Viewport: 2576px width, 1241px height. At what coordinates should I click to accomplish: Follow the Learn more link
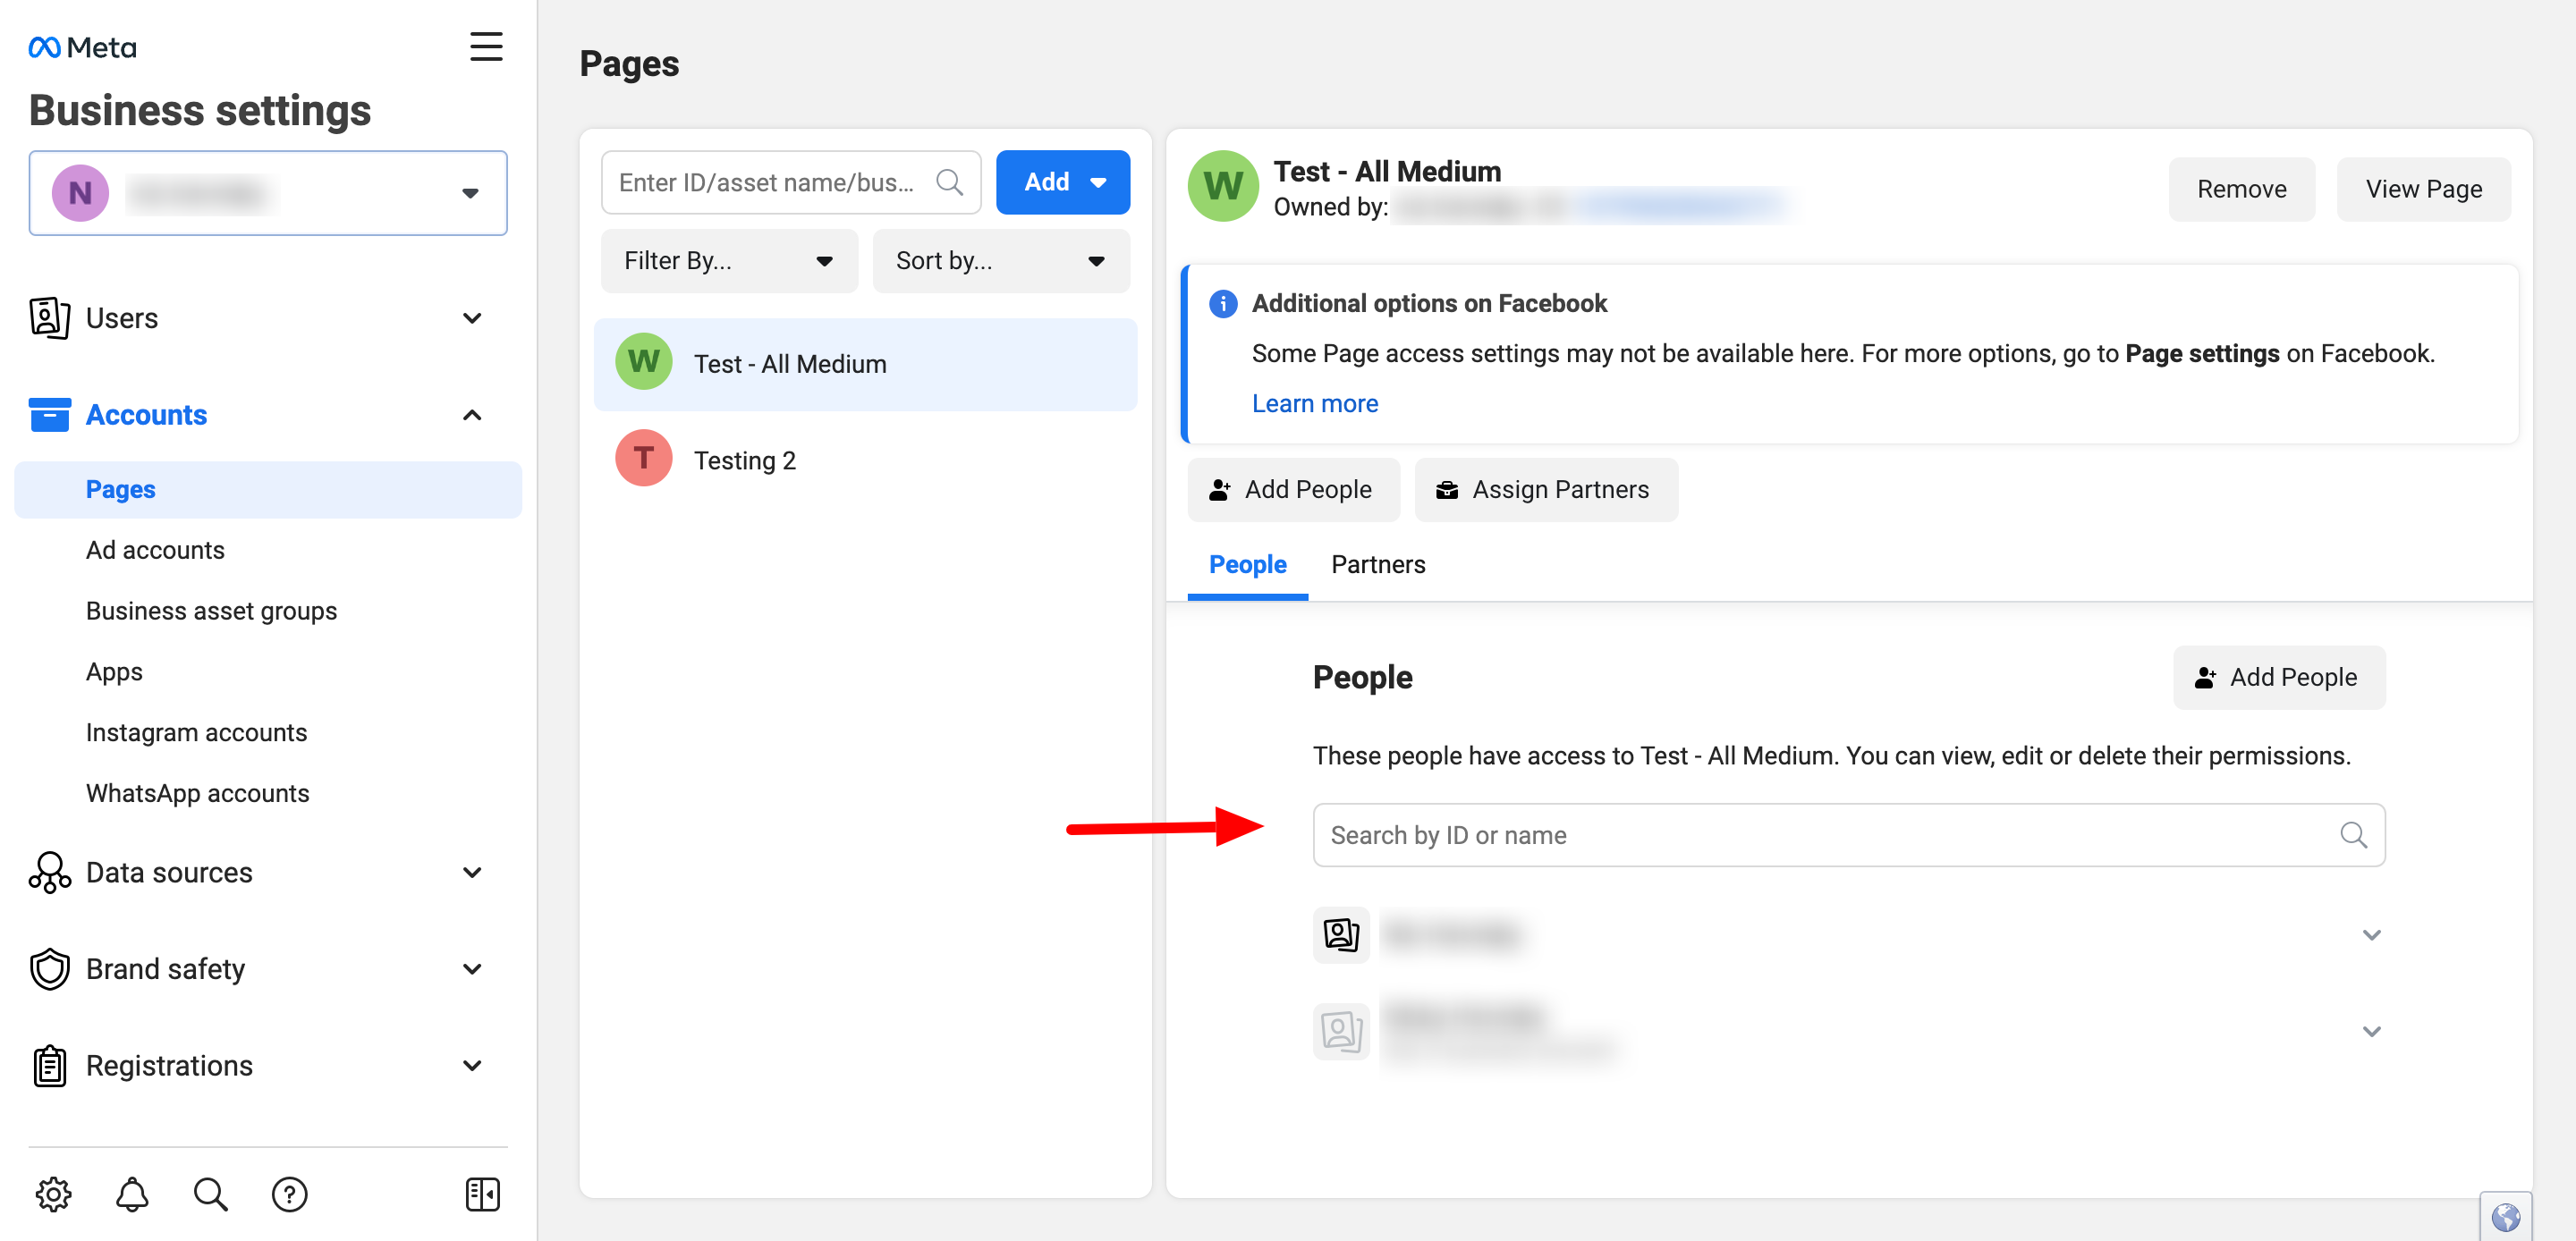pyautogui.click(x=1314, y=403)
